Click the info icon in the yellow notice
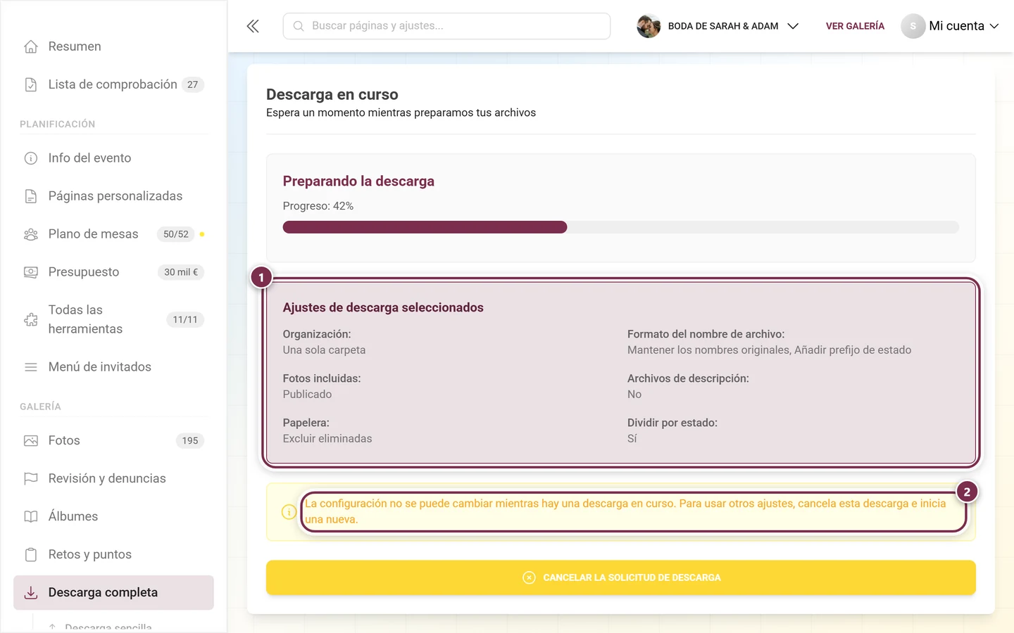 coord(289,512)
